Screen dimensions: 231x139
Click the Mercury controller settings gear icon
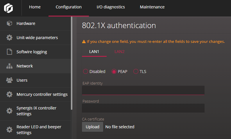coord(9,94)
